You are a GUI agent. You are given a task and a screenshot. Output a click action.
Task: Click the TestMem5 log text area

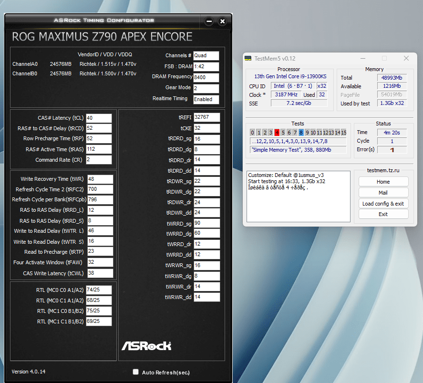(x=299, y=197)
